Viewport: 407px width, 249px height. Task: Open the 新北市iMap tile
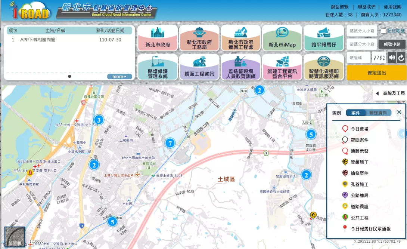pyautogui.click(x=282, y=38)
